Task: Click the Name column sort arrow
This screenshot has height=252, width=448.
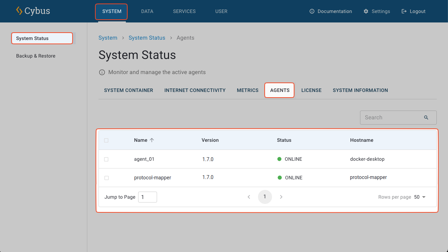Action: coord(152,140)
